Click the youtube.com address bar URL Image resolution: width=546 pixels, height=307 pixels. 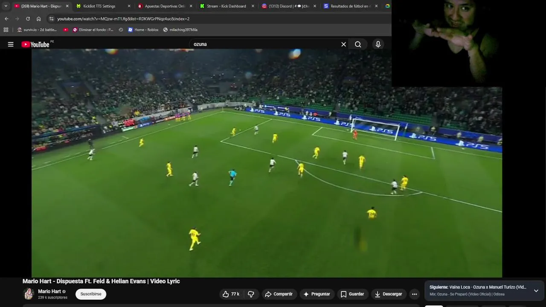click(123, 19)
